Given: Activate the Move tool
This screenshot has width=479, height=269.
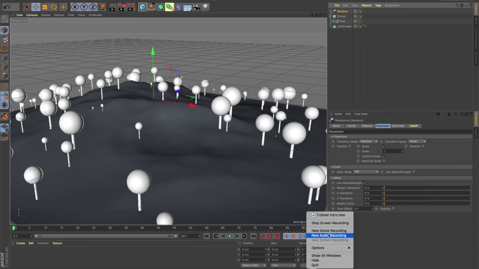Looking at the screenshot, I should [36, 7].
